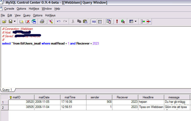Viewport: 191px width, 121px height.
Task: Toggle the column/field list pane button
Action: click(108, 22)
